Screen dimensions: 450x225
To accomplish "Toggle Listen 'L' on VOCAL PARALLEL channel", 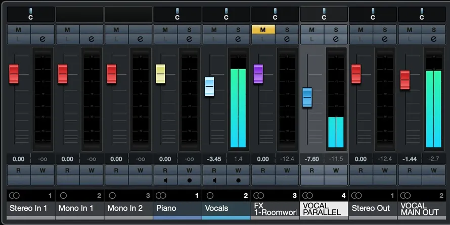I will click(x=312, y=39).
